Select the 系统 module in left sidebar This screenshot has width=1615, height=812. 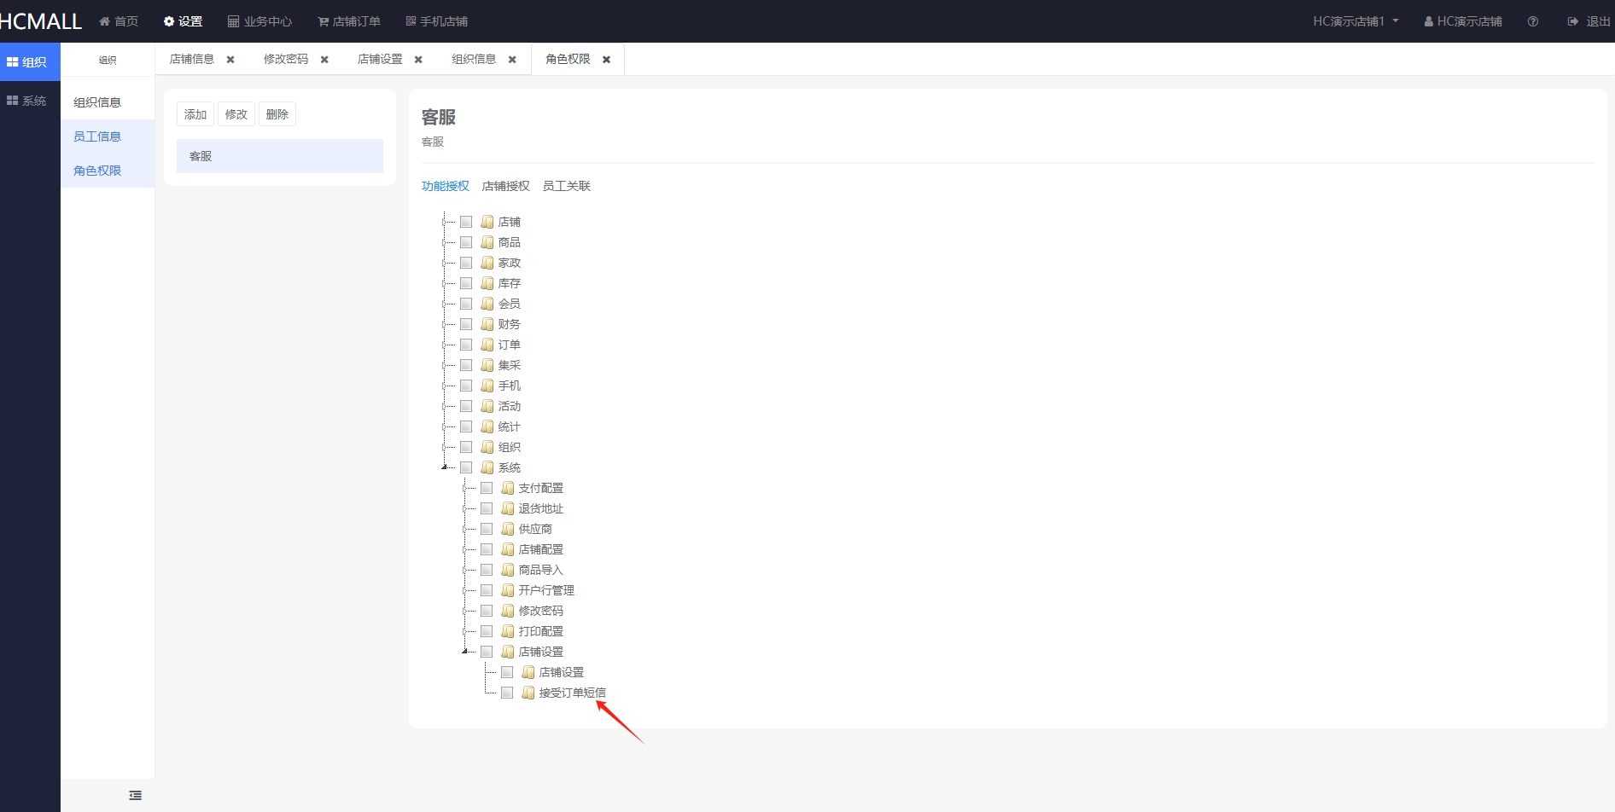point(30,101)
